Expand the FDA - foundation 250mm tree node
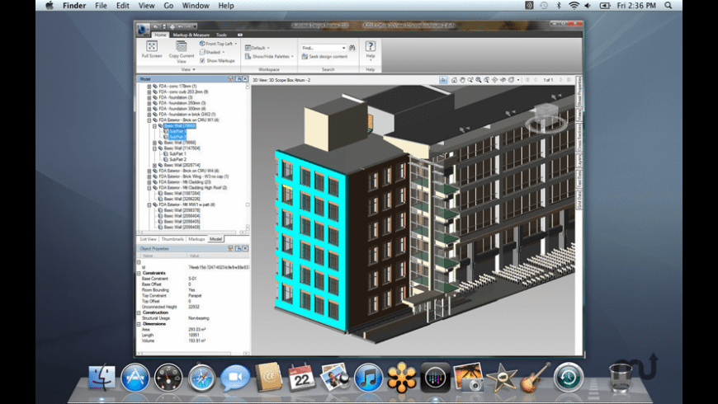This screenshot has width=718, height=404. pos(149,102)
